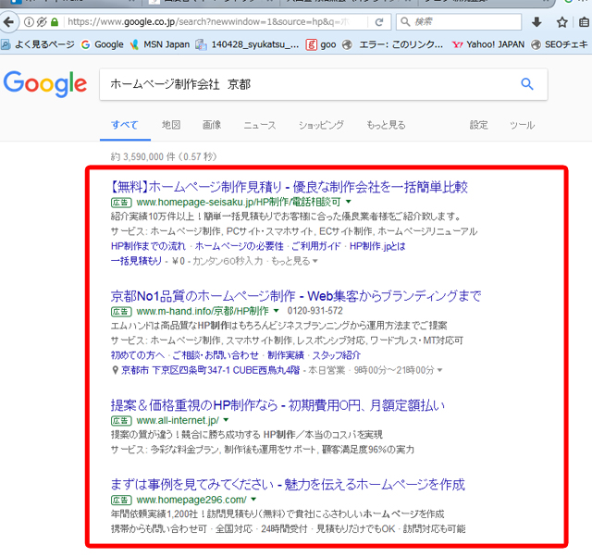This screenshot has height=557, width=592.
Task: Open the HP制作までの流れ sitelink
Action: coord(148,247)
